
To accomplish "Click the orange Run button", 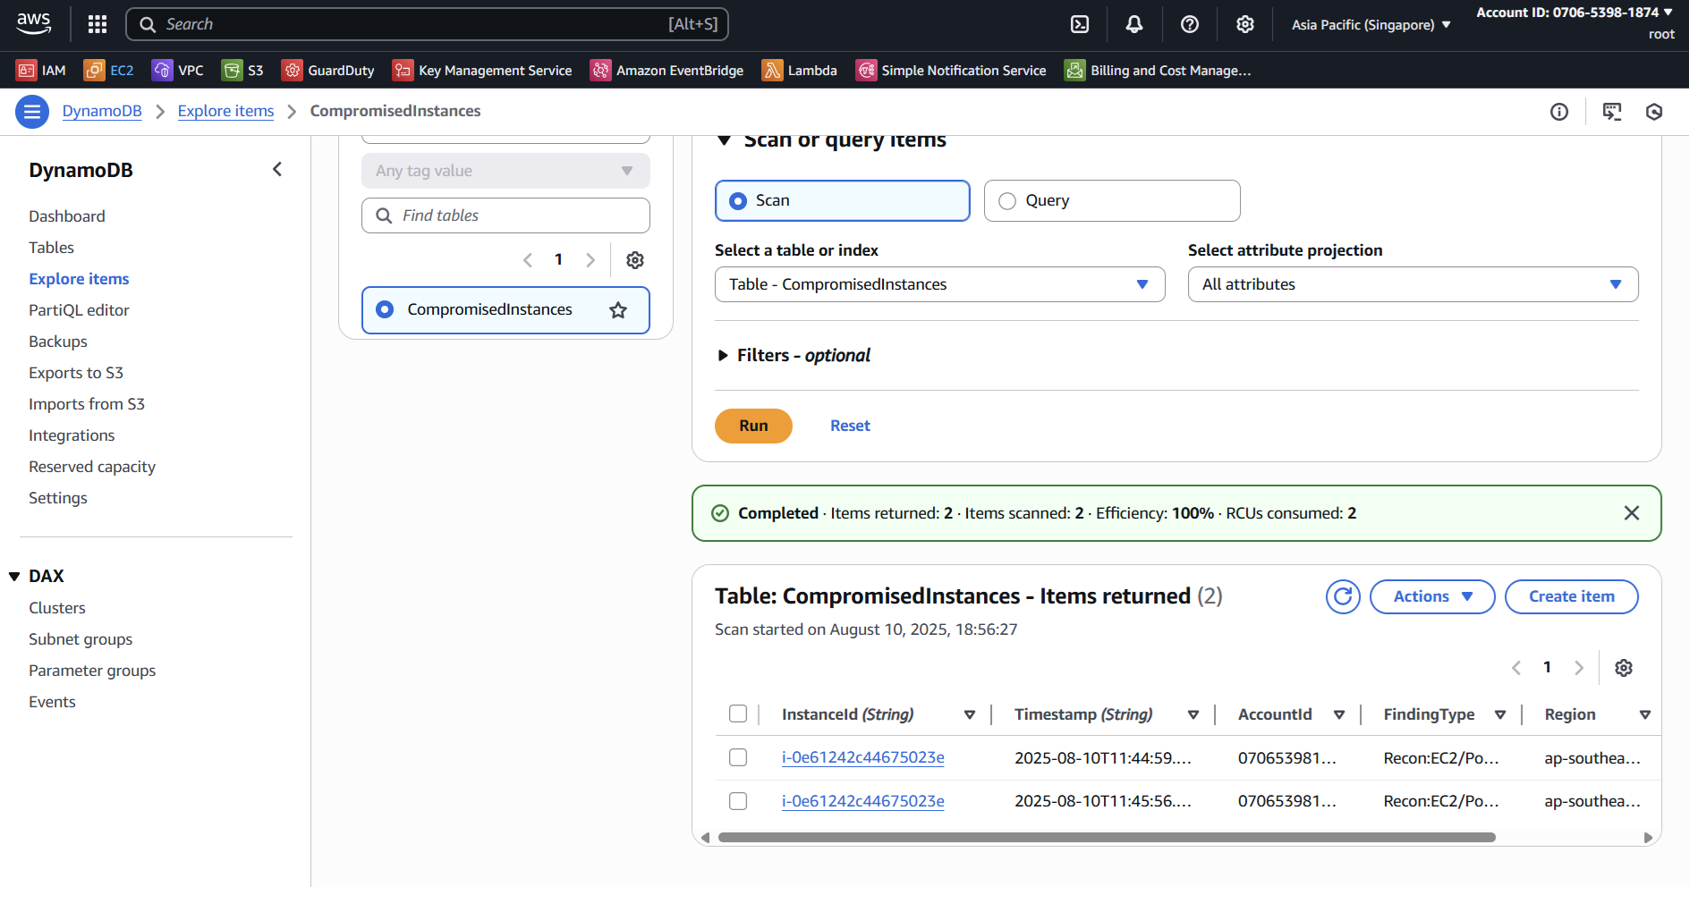I will point(753,426).
